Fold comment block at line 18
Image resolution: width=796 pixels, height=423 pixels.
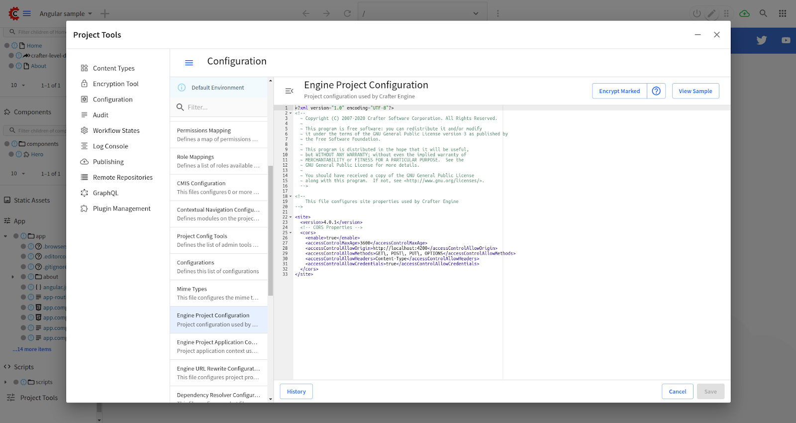[x=291, y=196]
